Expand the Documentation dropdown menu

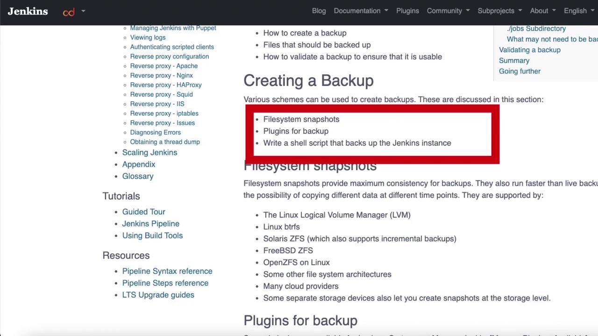pos(361,11)
